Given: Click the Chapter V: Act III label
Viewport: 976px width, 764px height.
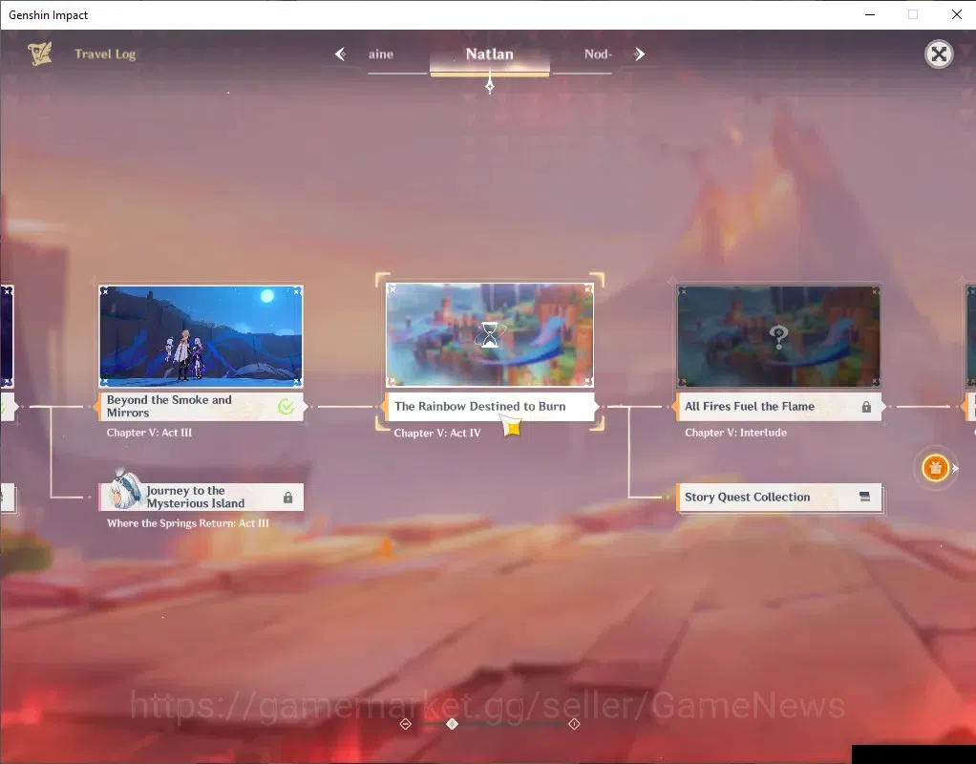Looking at the screenshot, I should pyautogui.click(x=149, y=432).
